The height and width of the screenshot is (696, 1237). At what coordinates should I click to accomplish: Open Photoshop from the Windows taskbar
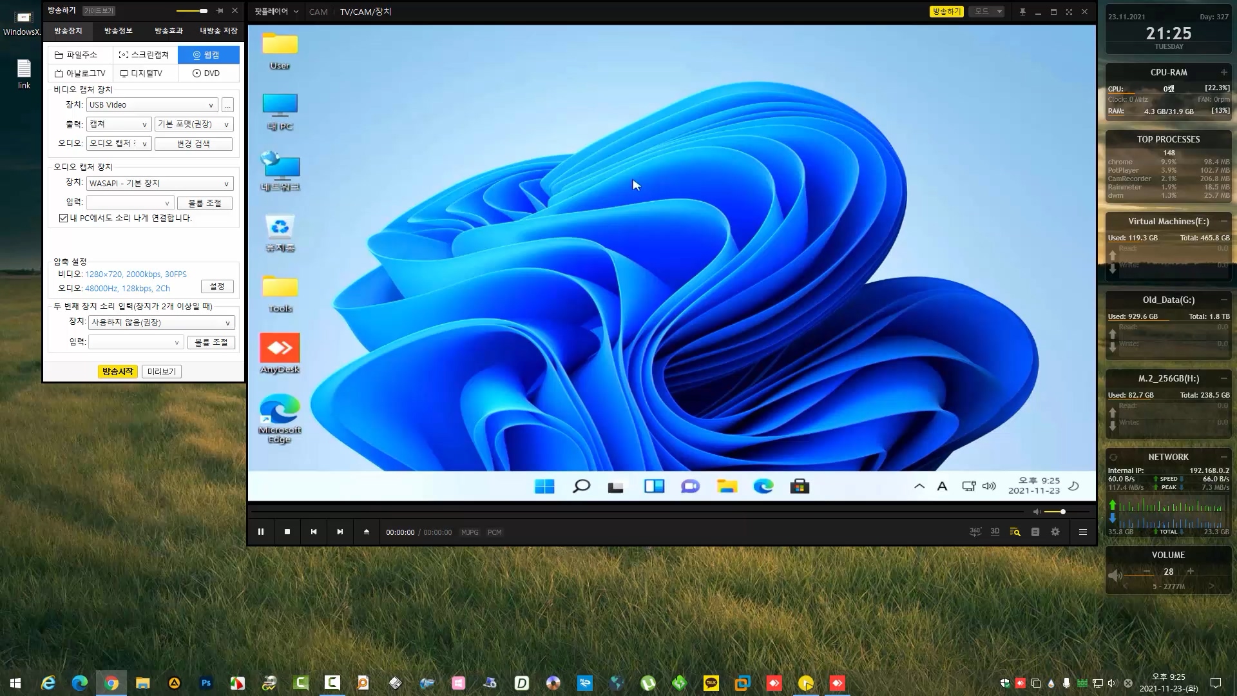[x=206, y=683]
